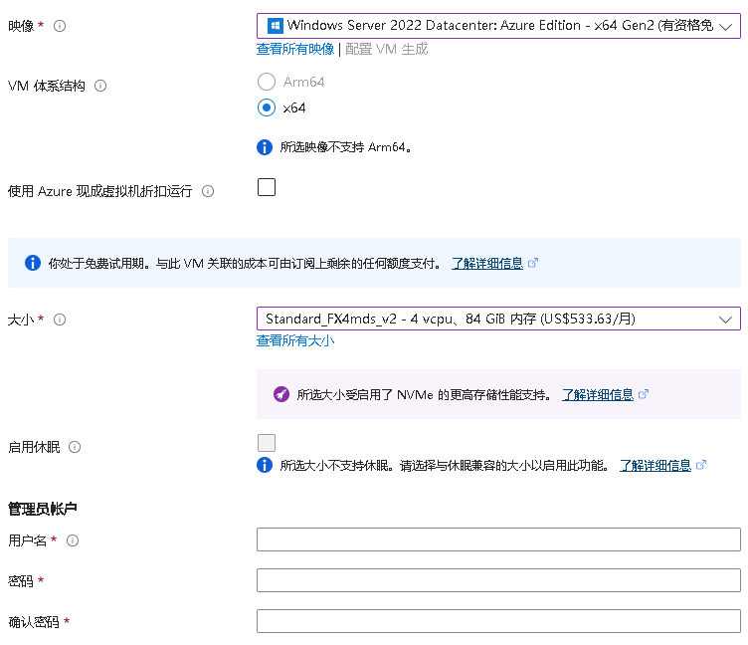Click the 用户名 input field
Screen dimensions: 748x645
[498, 539]
